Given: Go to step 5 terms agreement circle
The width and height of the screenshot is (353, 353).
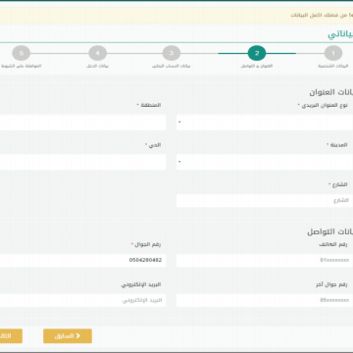Looking at the screenshot, I should [x=22, y=53].
